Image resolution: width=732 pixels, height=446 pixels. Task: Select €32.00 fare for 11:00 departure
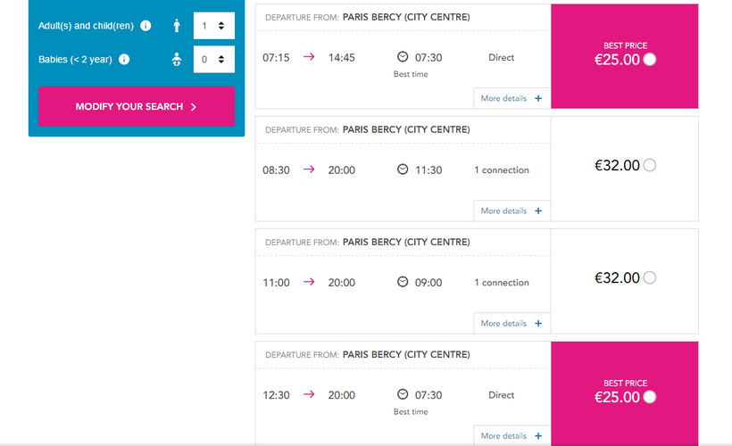(x=649, y=277)
